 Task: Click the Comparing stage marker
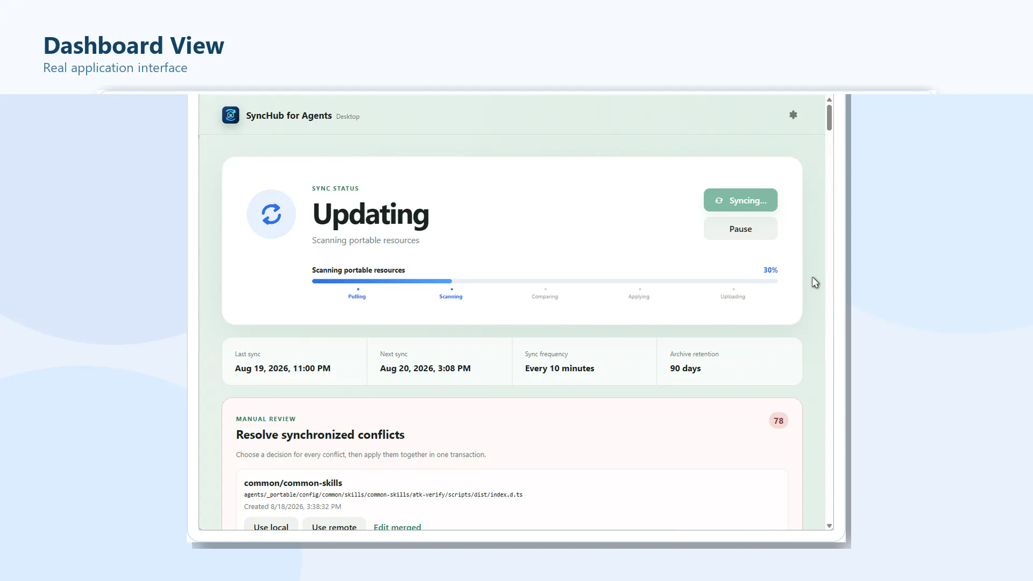click(x=544, y=294)
